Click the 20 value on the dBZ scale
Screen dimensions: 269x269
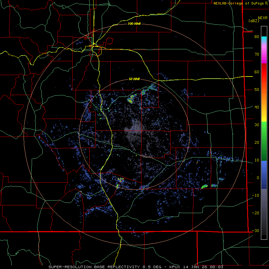(x=257, y=142)
